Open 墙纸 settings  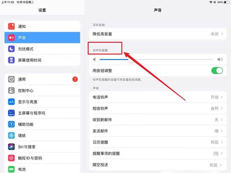(42, 136)
